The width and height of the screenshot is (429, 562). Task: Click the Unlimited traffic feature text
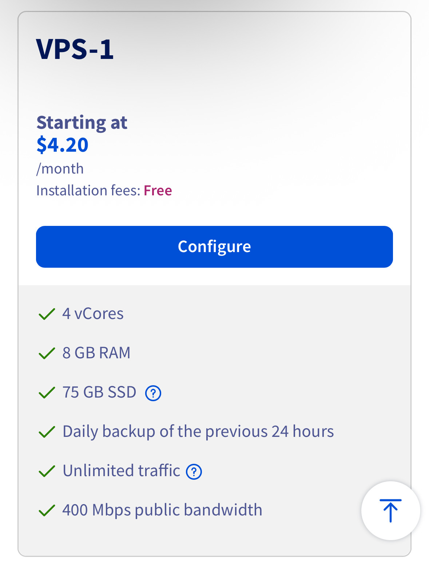pyautogui.click(x=121, y=471)
